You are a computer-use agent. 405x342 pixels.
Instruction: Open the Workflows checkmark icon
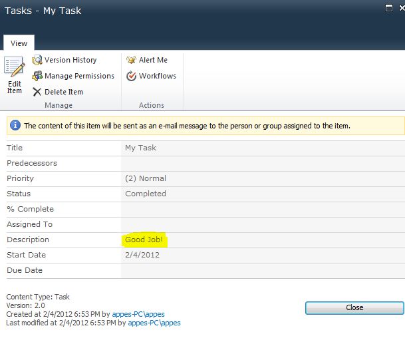tap(131, 76)
